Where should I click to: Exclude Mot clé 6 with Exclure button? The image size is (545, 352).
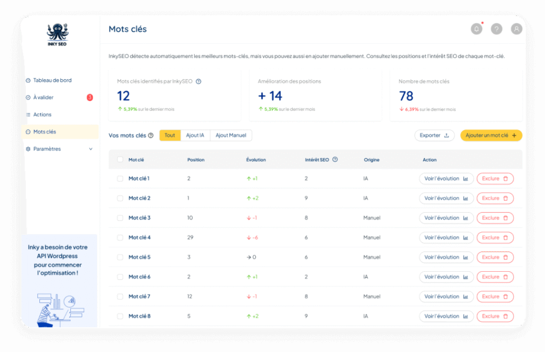coord(495,277)
